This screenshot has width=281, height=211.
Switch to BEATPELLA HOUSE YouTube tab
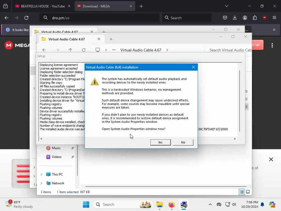(x=43, y=6)
